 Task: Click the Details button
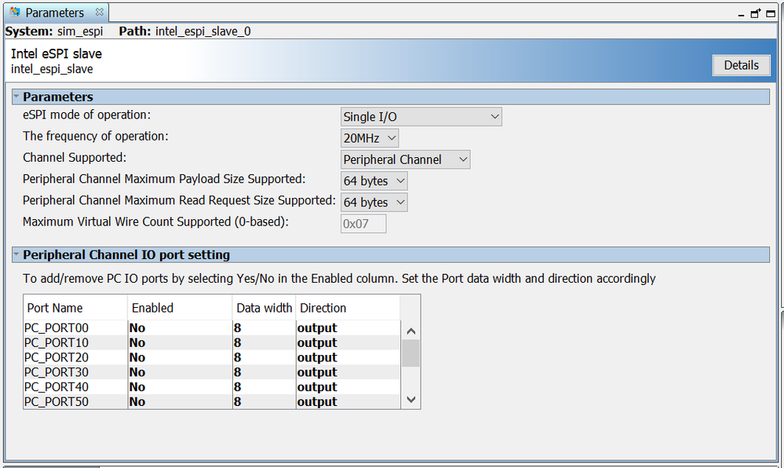point(741,65)
